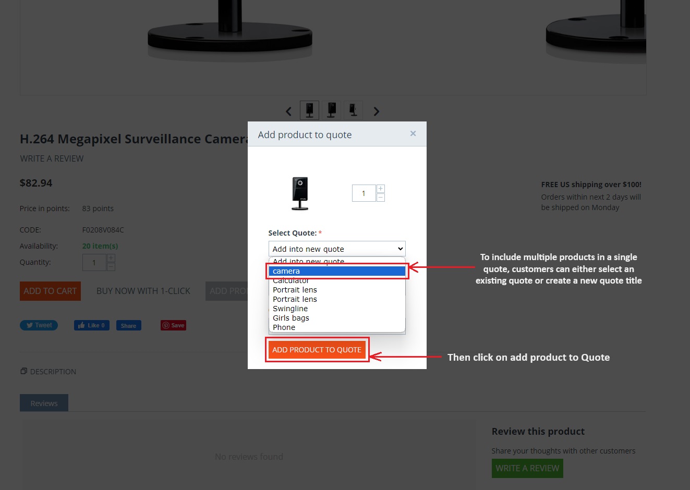This screenshot has height=490, width=690.
Task: Choose 'Phone' quote option
Action: point(337,327)
